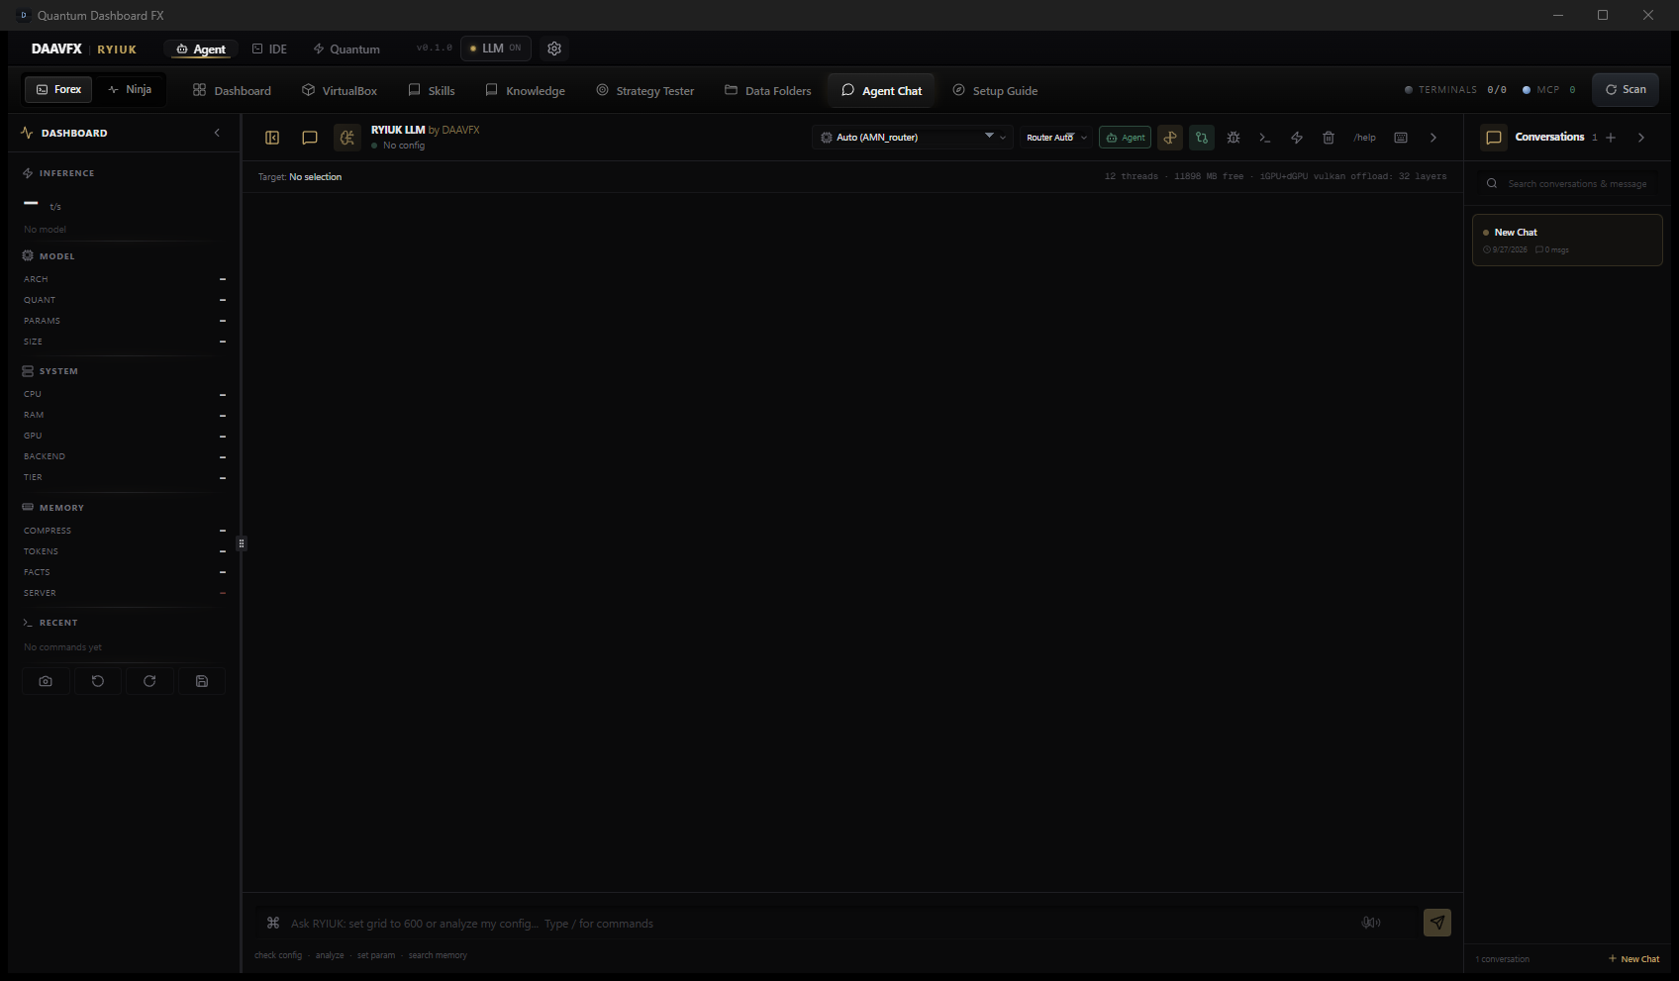
Task: Collapse the Dashboard sidebar with chevron
Action: 217,133
